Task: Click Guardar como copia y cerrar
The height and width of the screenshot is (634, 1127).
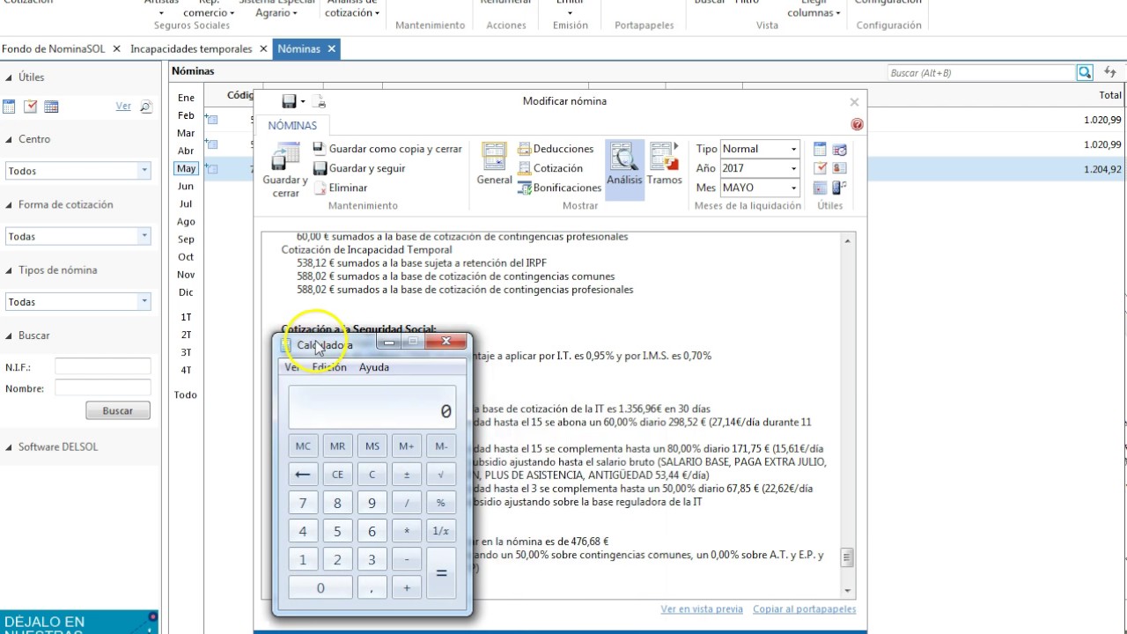Action: point(387,149)
